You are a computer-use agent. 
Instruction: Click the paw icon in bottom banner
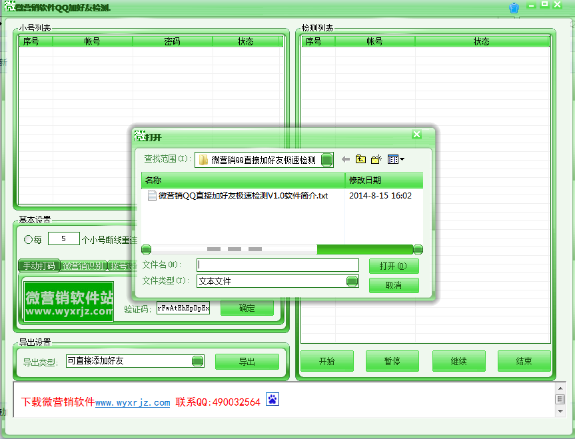pyautogui.click(x=273, y=399)
